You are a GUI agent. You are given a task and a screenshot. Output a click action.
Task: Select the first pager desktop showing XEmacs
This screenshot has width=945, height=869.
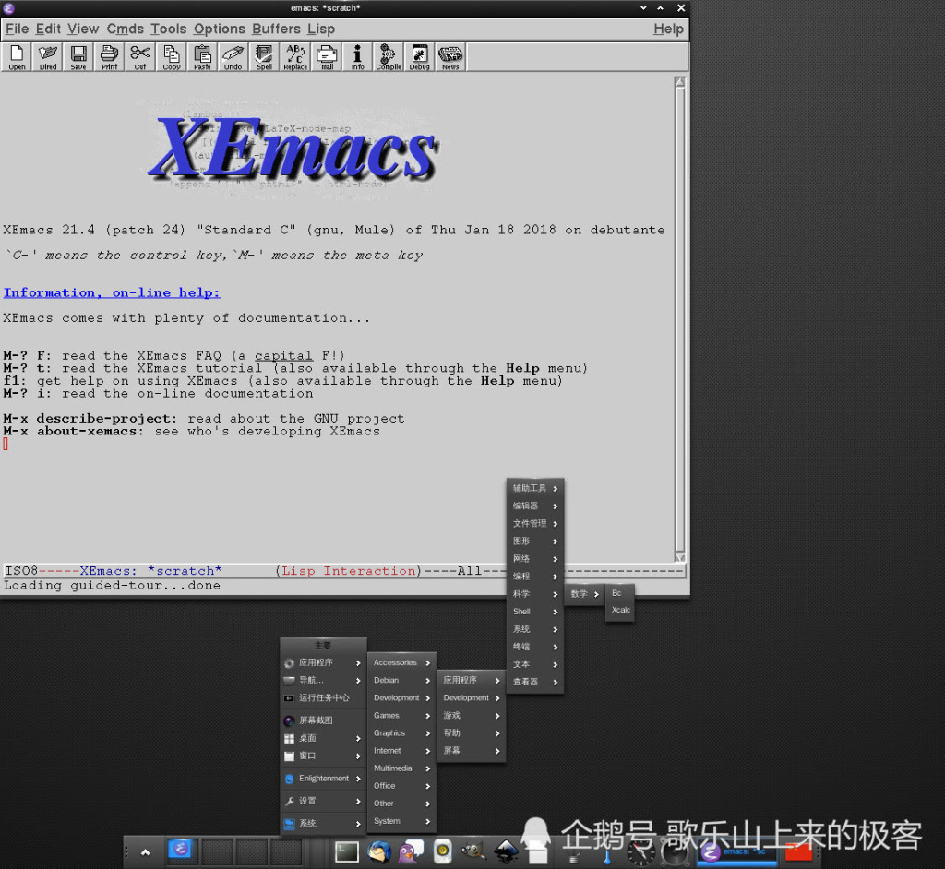click(x=181, y=851)
